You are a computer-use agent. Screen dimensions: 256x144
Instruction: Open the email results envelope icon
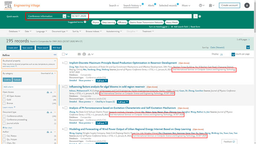tap(79, 54)
